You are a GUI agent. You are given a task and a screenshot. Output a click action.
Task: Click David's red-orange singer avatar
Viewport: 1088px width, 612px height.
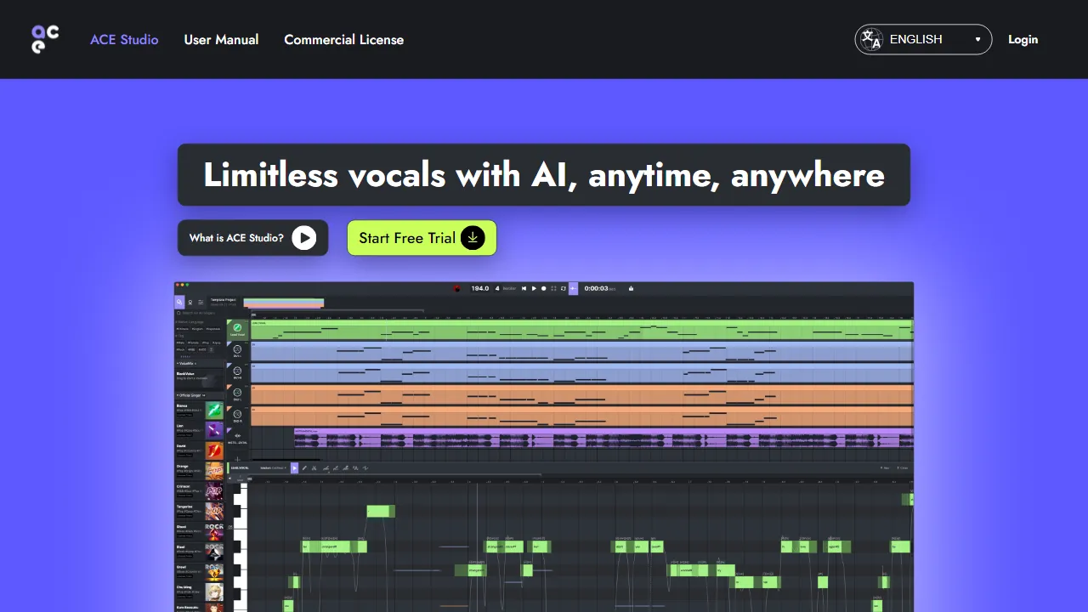click(214, 450)
